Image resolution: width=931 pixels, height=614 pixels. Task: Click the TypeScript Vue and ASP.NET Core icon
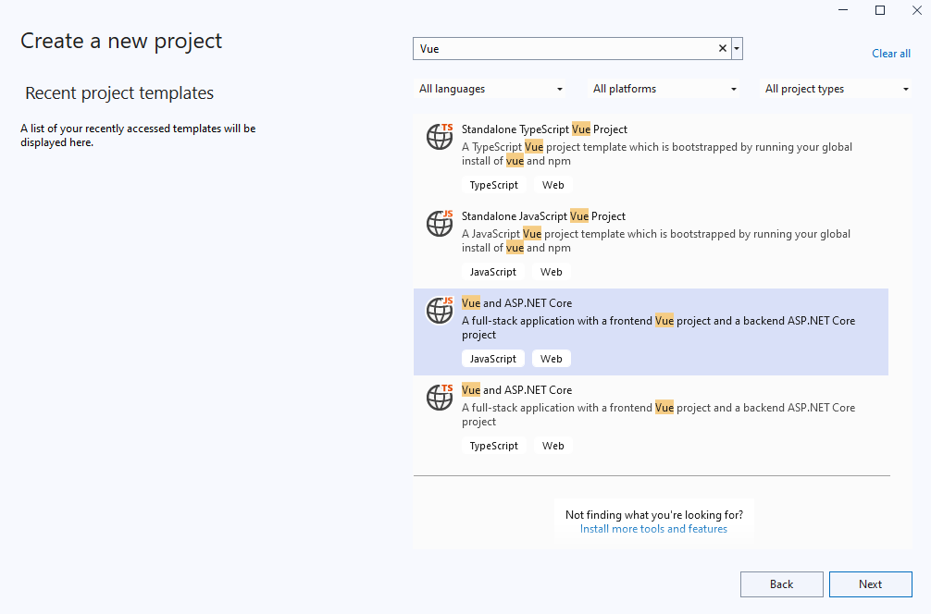click(x=440, y=397)
